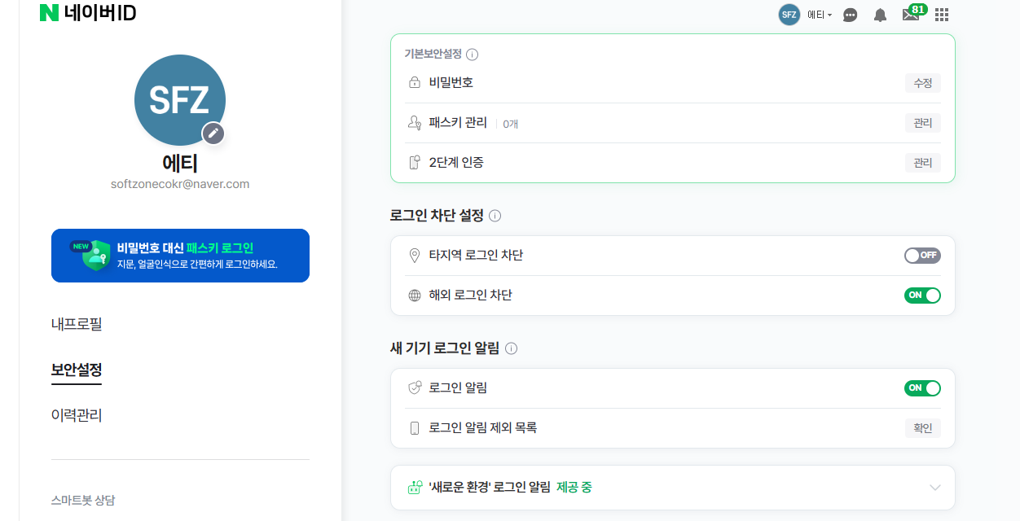Open the services grid menu icon
The image size is (1020, 521).
(x=942, y=15)
